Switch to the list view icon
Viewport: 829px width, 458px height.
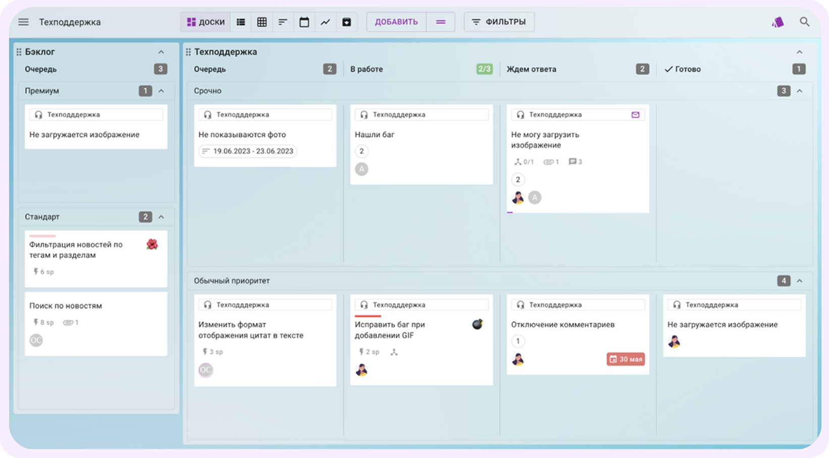pyautogui.click(x=241, y=22)
